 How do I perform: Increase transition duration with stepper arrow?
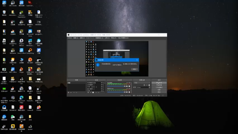[149, 87]
